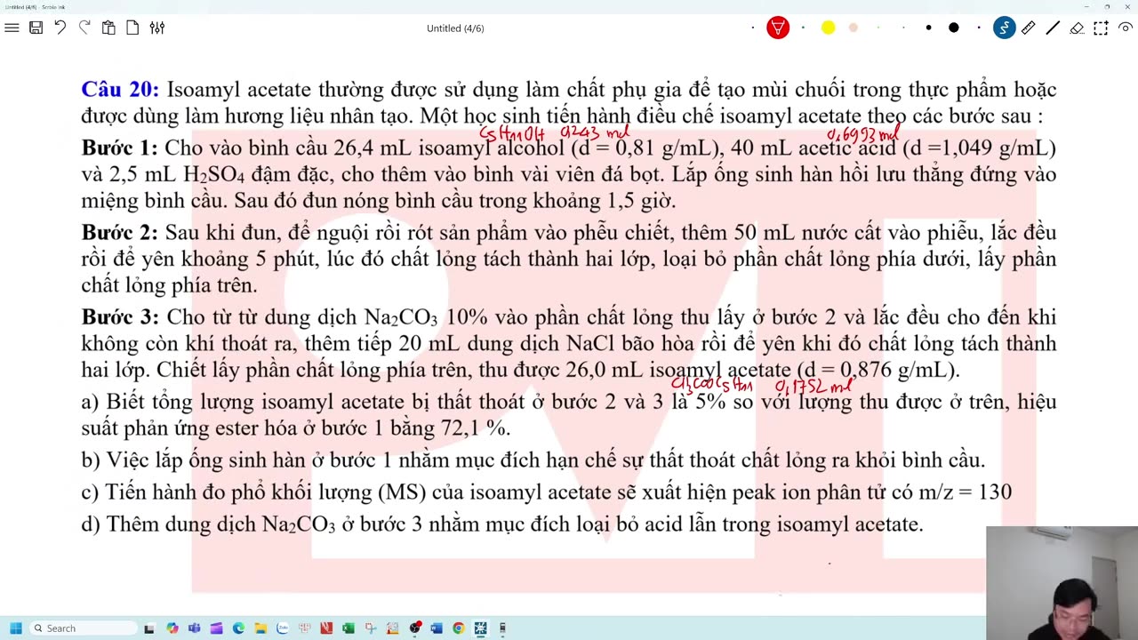Viewport: 1138px width, 640px height.
Task: Open Microsoft Teams from taskbar
Action: [x=194, y=628]
